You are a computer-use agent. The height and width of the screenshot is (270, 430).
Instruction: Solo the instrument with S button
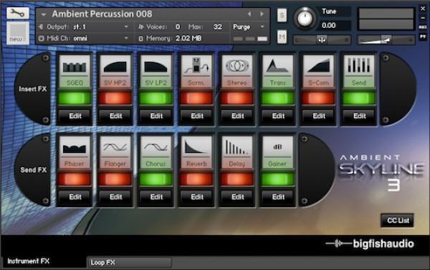(282, 15)
